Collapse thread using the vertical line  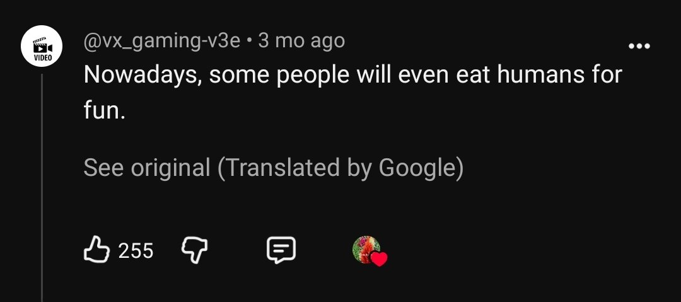point(42,188)
